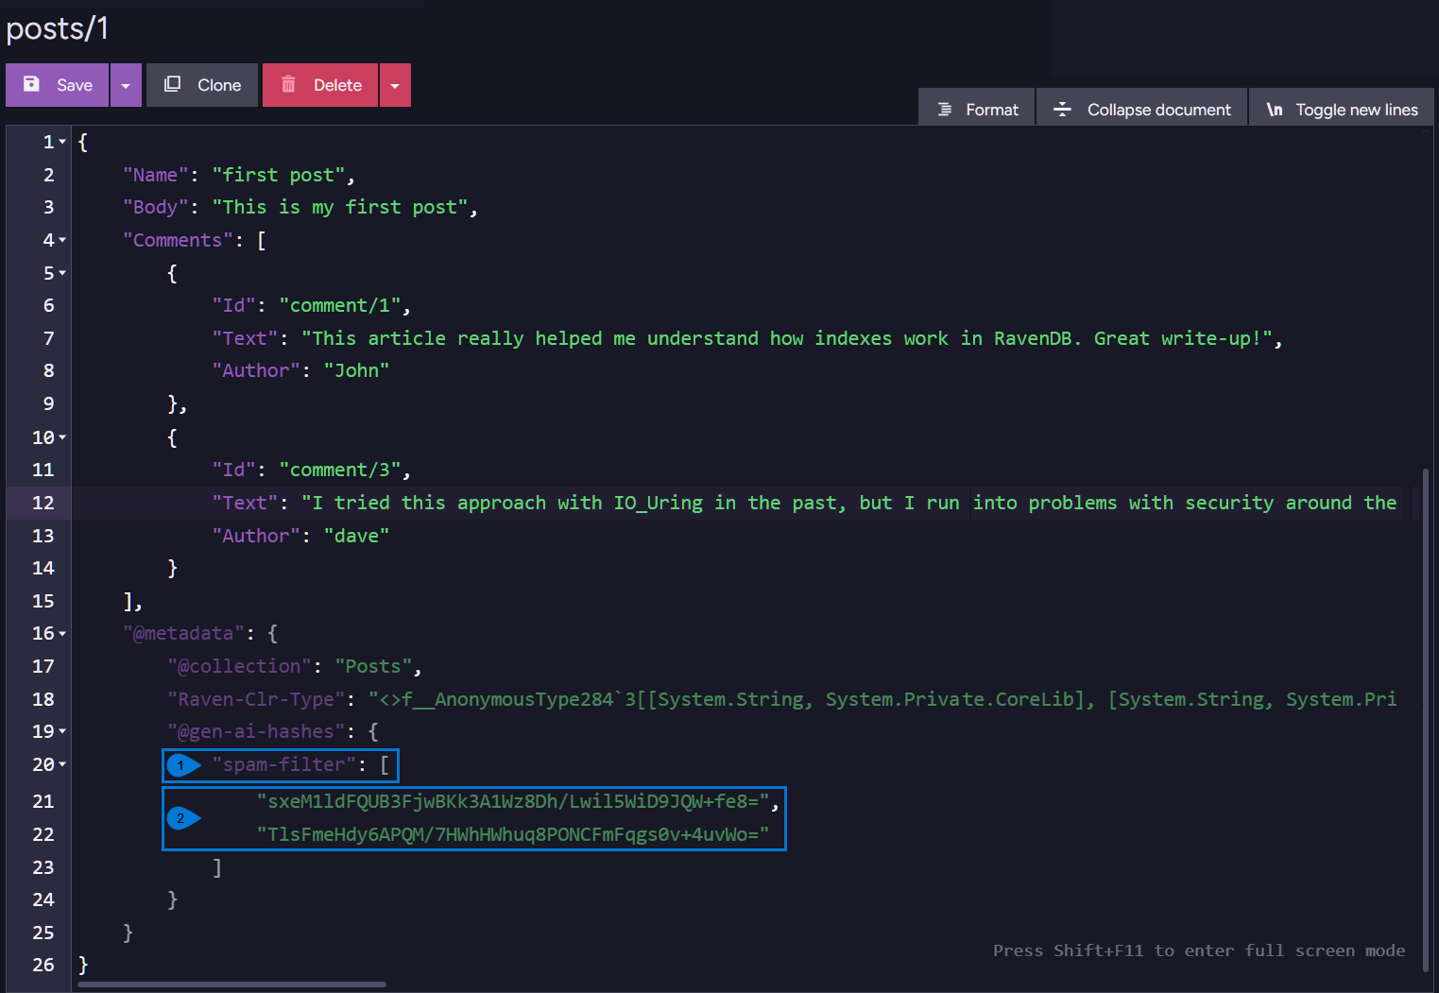Click the Clone button
This screenshot has width=1439, height=993.
[x=202, y=85]
